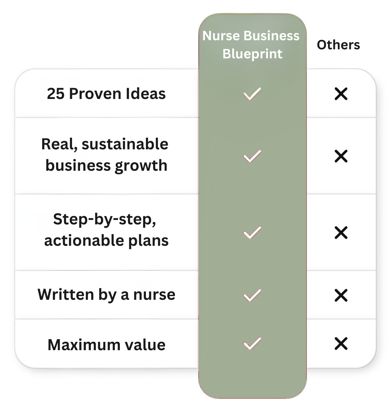
Task: Select the Step-by-step, actionable plans text
Action: click(106, 229)
